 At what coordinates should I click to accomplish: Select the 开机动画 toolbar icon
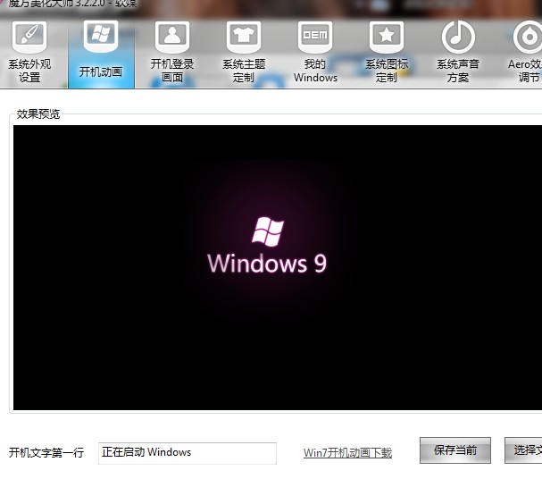[x=101, y=53]
